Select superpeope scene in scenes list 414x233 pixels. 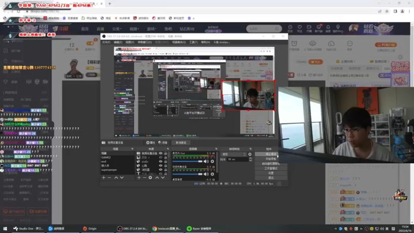pyautogui.click(x=117, y=170)
